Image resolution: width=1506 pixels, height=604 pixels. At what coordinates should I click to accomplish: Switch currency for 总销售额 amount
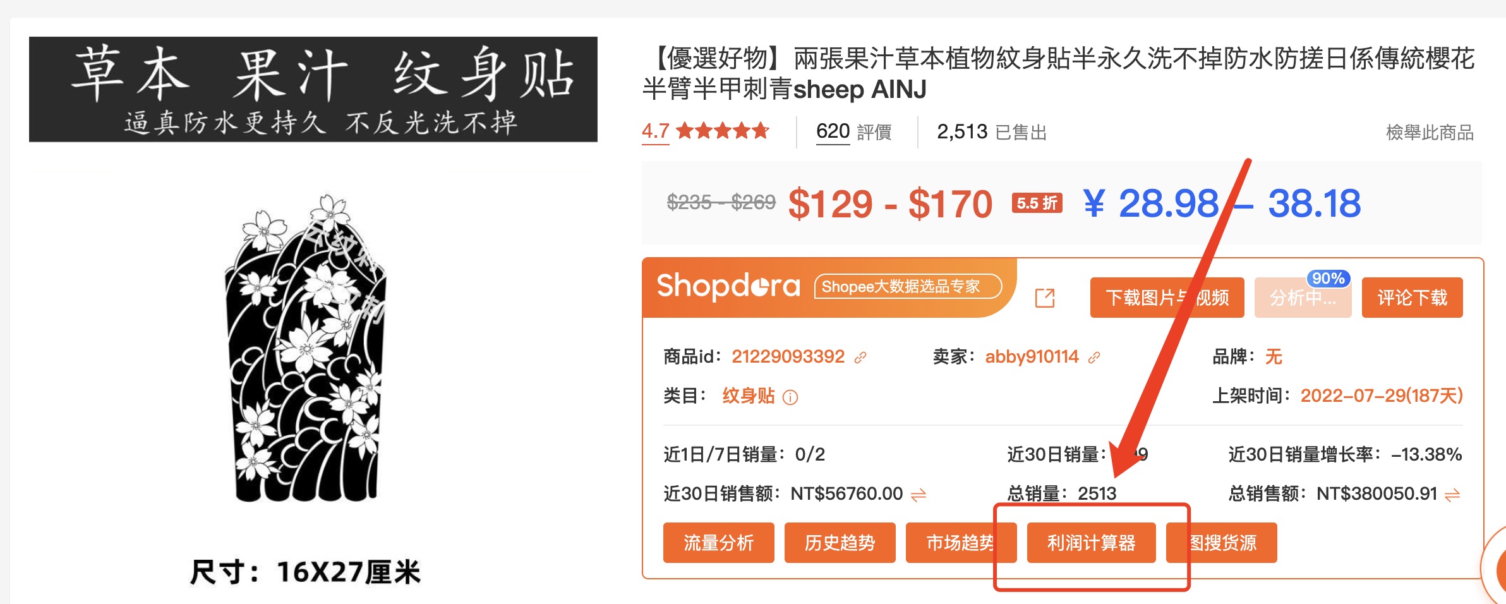(1452, 495)
